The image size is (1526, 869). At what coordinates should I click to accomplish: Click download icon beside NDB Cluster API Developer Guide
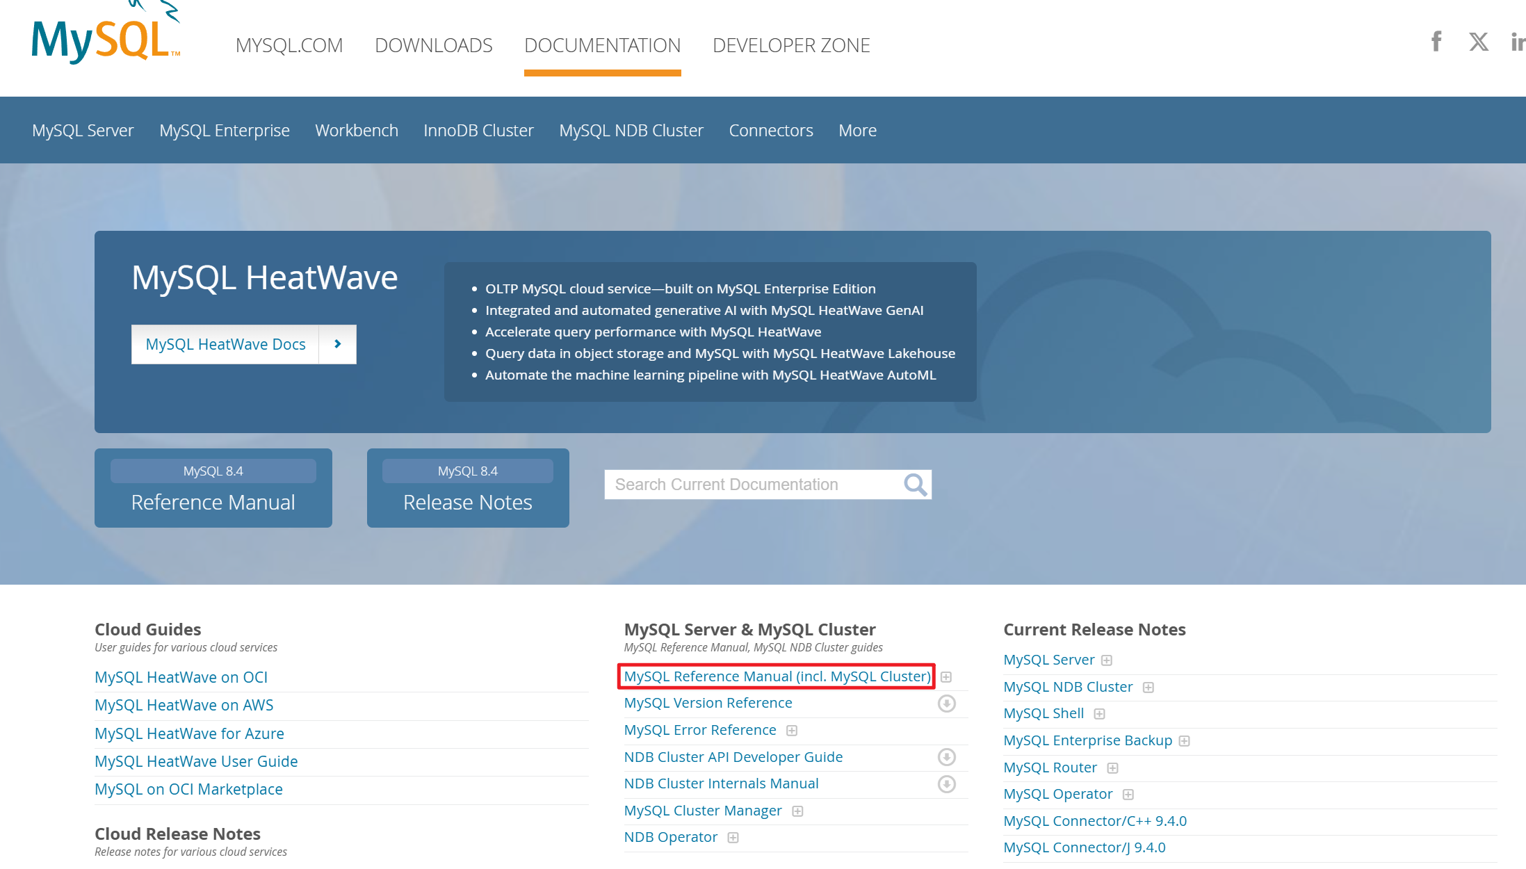point(946,757)
